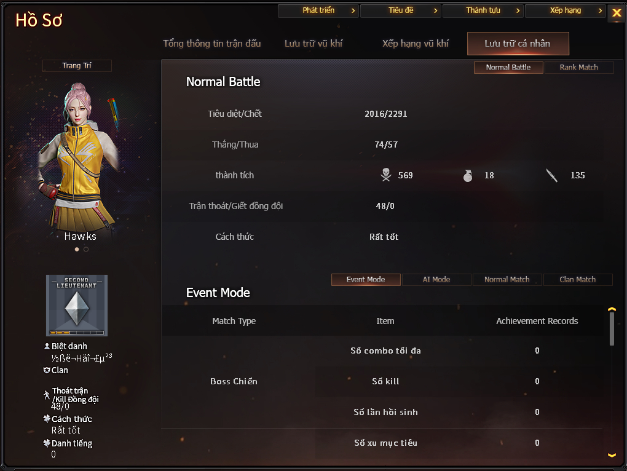
Task: Click the Second Lieutenant rank badge
Action: pos(77,306)
